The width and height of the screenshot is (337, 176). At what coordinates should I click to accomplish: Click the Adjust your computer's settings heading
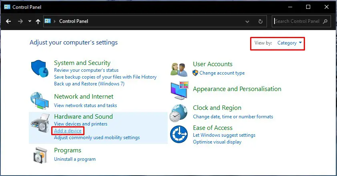74,42
